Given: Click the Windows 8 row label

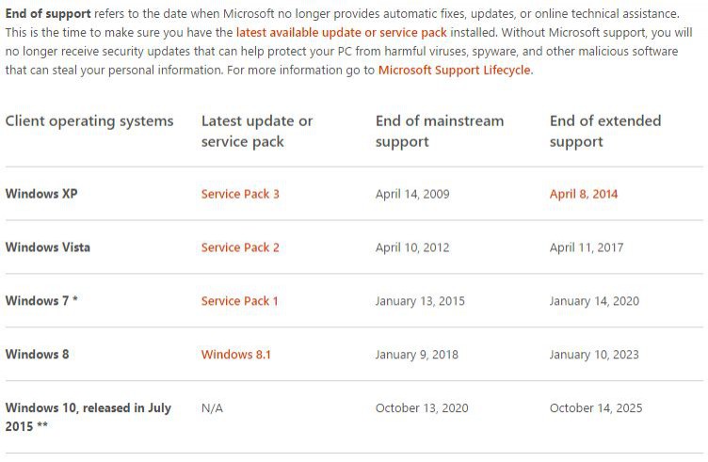Looking at the screenshot, I should pos(37,355).
